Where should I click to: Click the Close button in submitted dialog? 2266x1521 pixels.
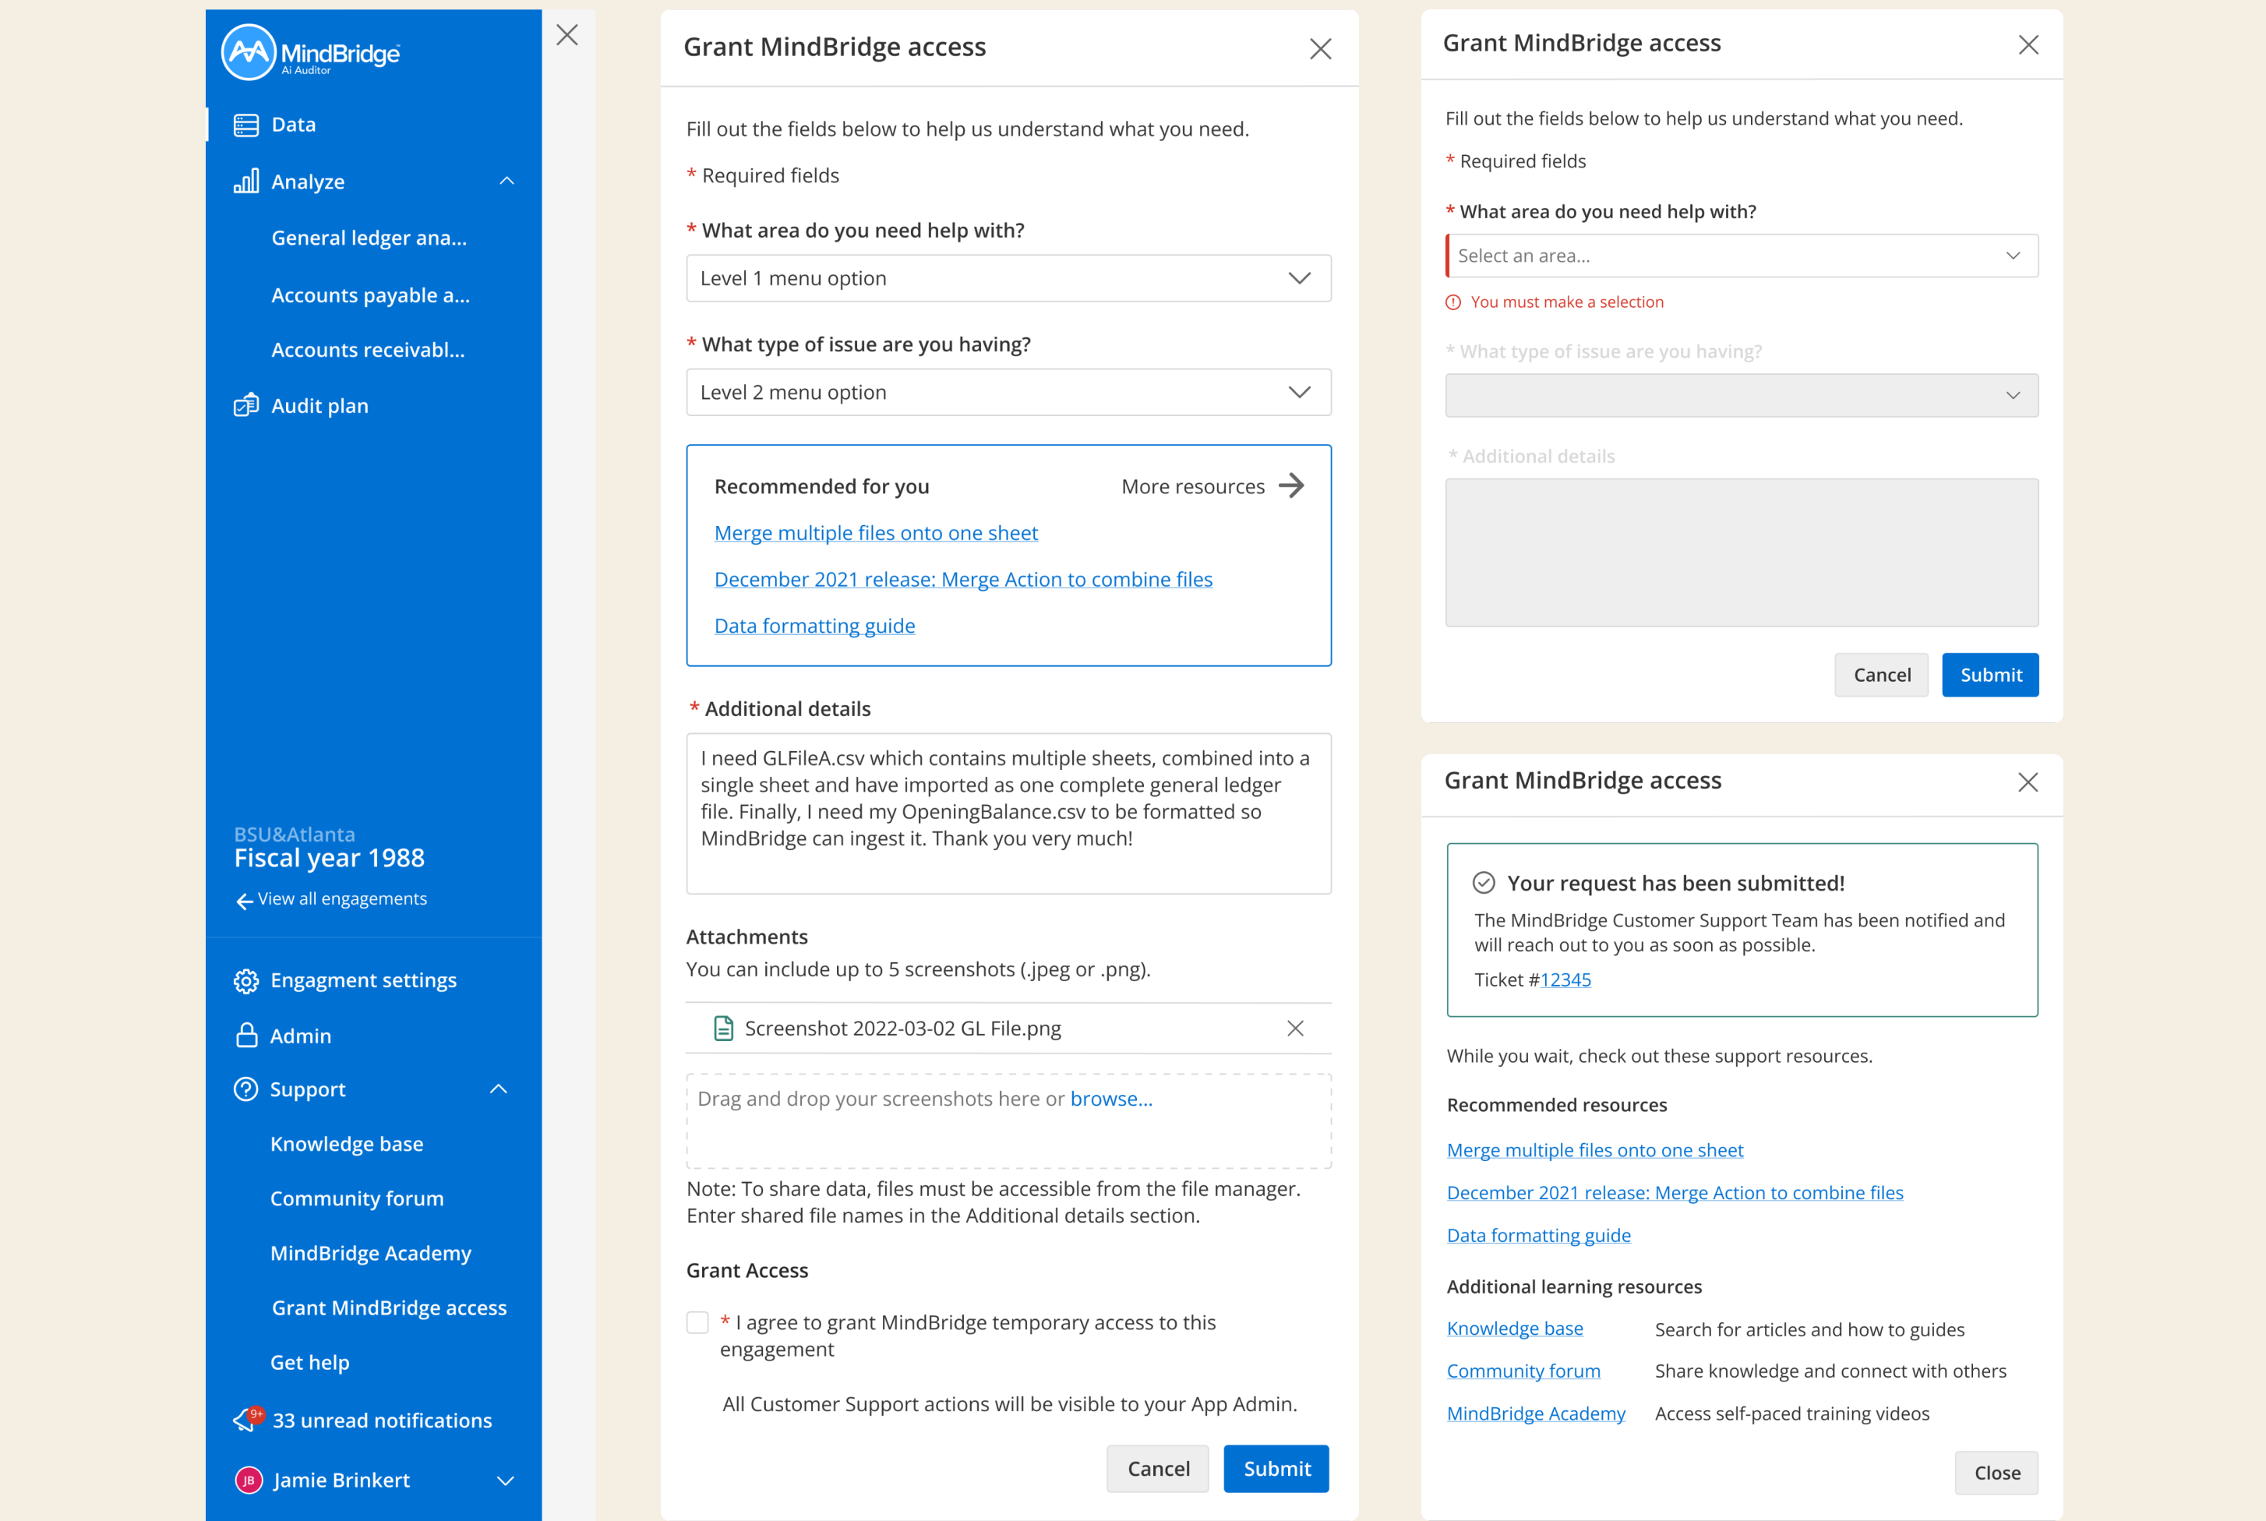[1997, 1473]
